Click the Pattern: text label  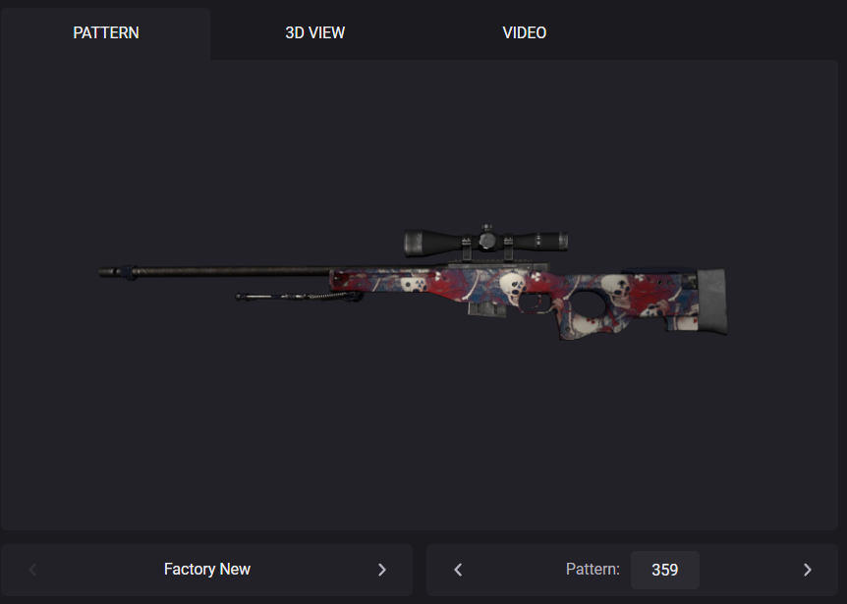click(x=593, y=569)
